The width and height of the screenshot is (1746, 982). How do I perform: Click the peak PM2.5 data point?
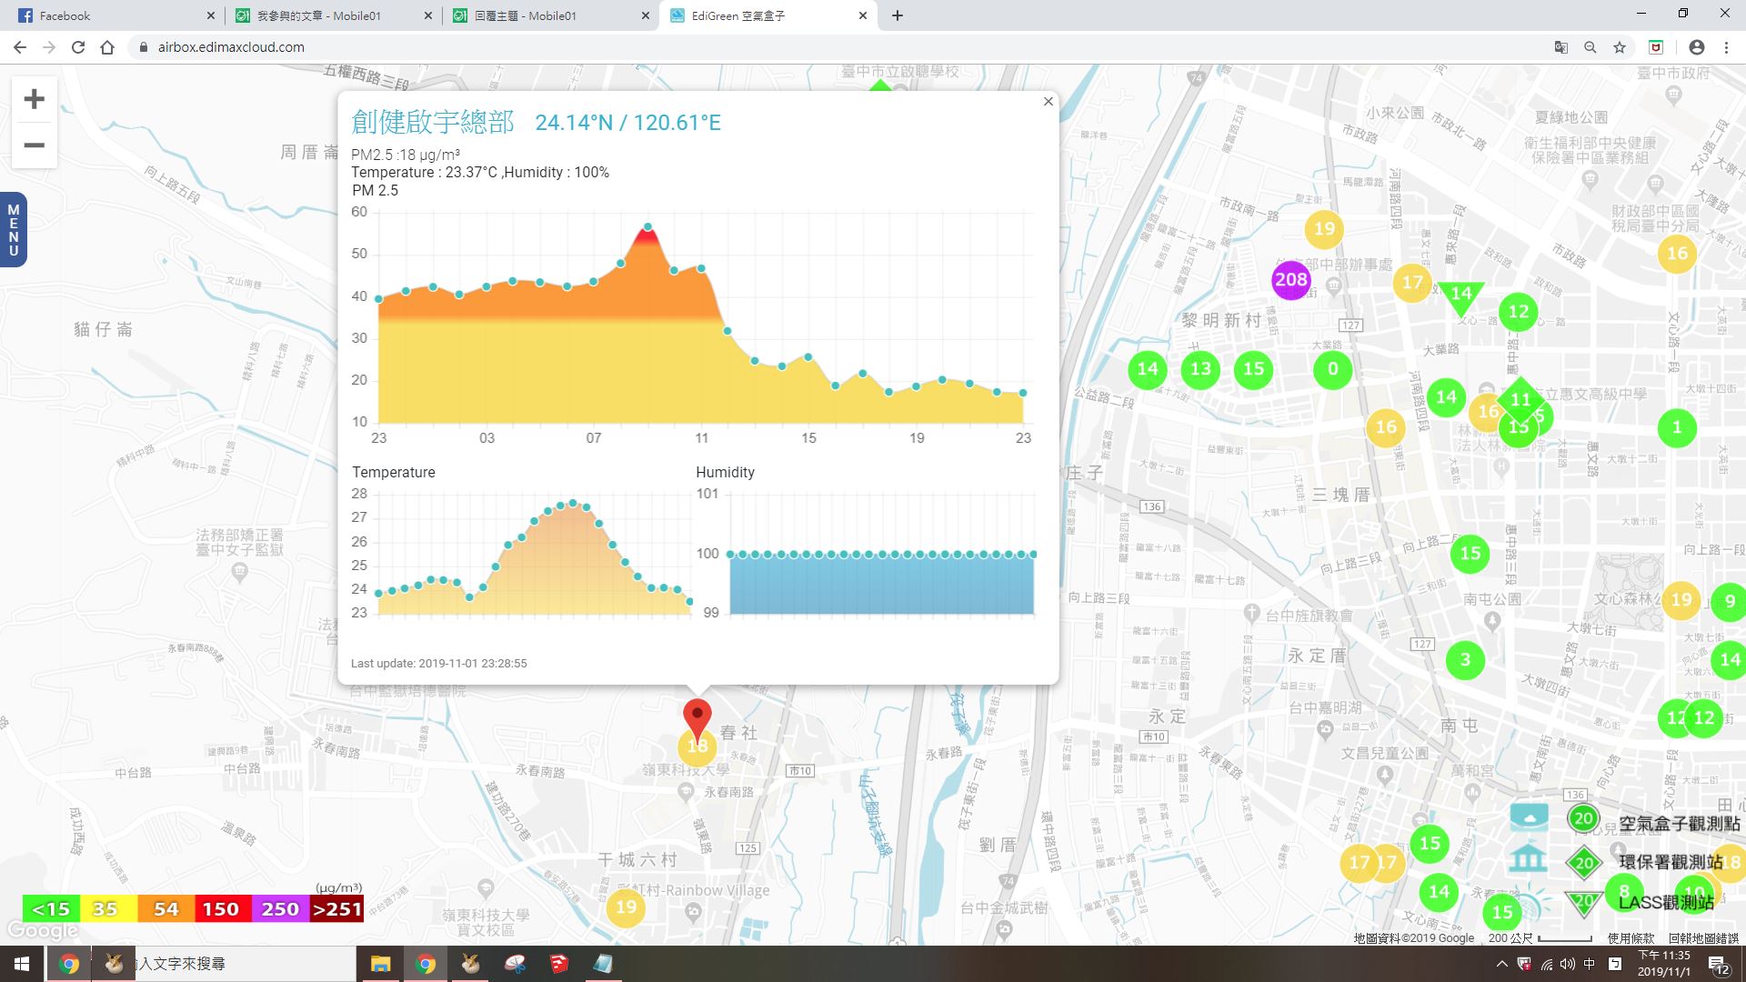tap(647, 226)
